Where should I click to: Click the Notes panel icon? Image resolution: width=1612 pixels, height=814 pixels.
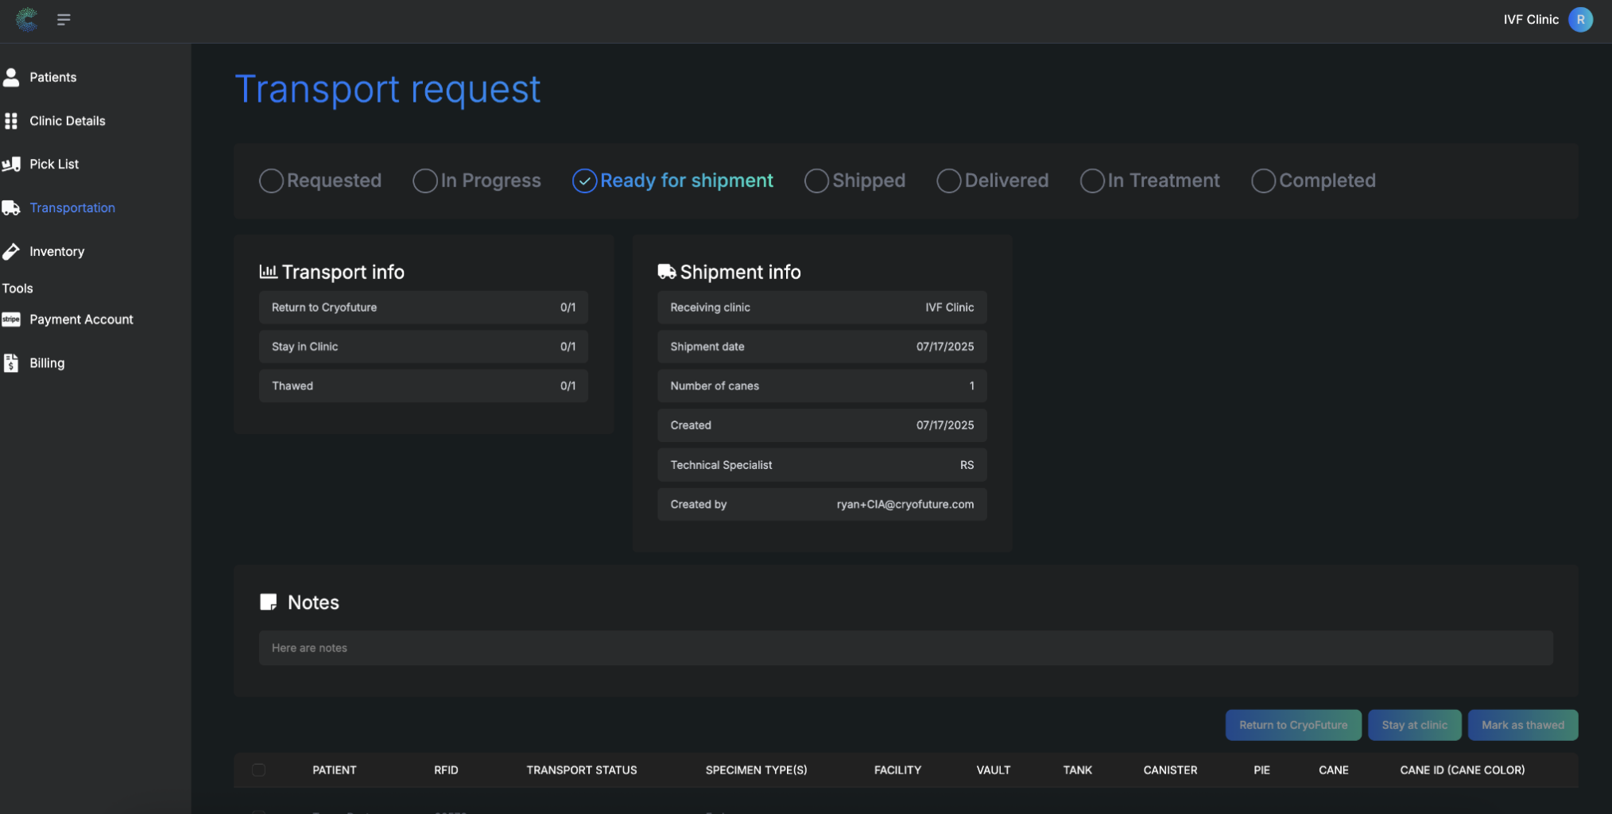tap(269, 602)
